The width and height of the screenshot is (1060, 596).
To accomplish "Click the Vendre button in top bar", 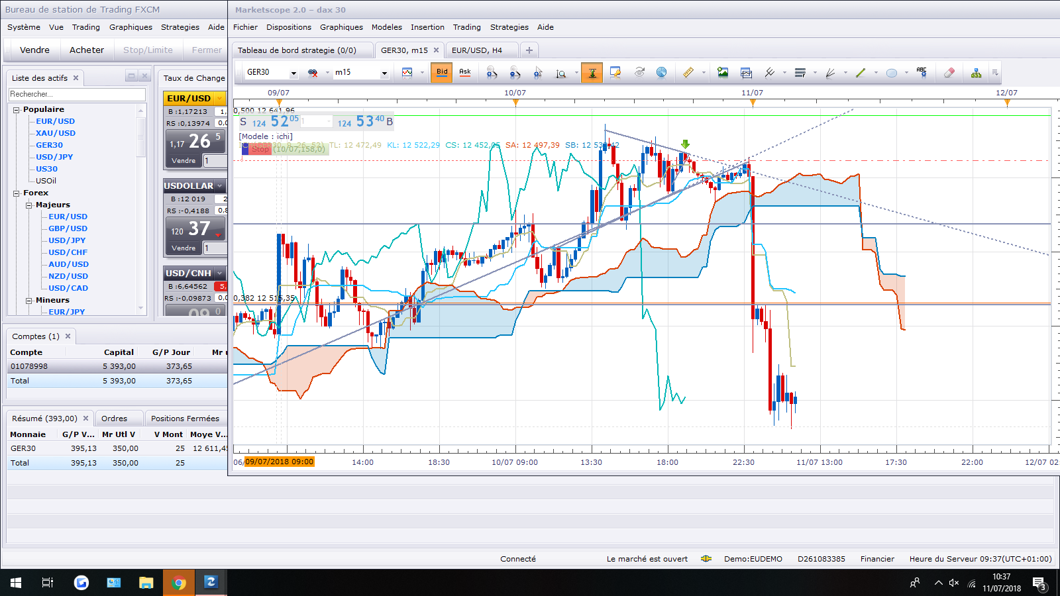I will point(34,50).
